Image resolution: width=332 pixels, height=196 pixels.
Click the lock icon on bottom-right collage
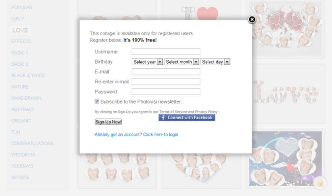click(320, 183)
